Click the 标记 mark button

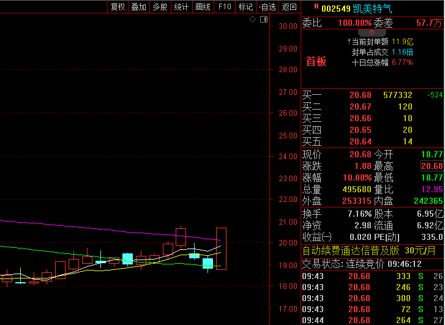246,7
